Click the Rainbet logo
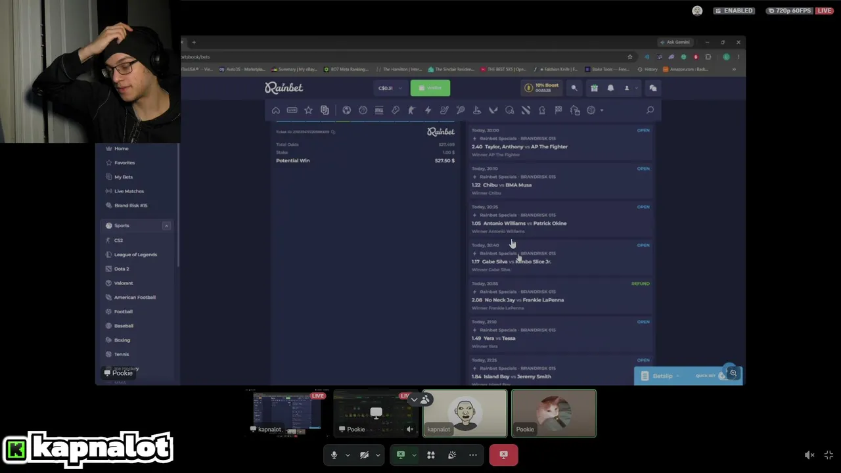Image resolution: width=841 pixels, height=473 pixels. 284,88
